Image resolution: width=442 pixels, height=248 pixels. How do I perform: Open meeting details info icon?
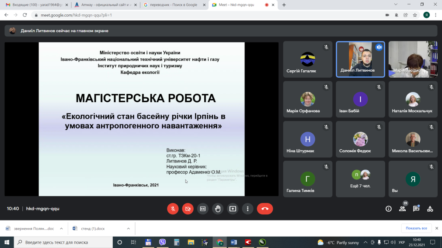pyautogui.click(x=388, y=209)
